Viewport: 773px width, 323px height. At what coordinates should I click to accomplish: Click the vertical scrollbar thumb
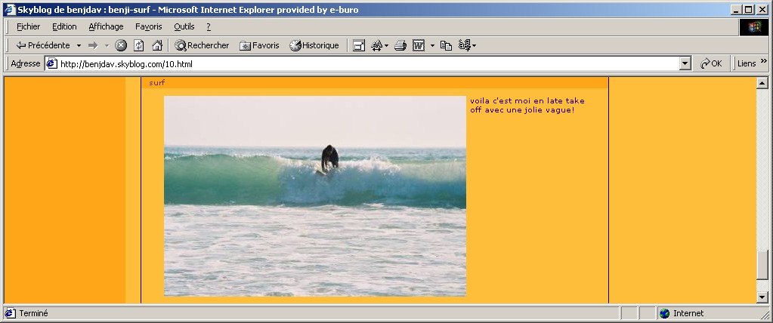click(x=762, y=265)
